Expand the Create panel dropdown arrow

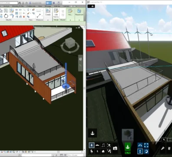point(48,20)
